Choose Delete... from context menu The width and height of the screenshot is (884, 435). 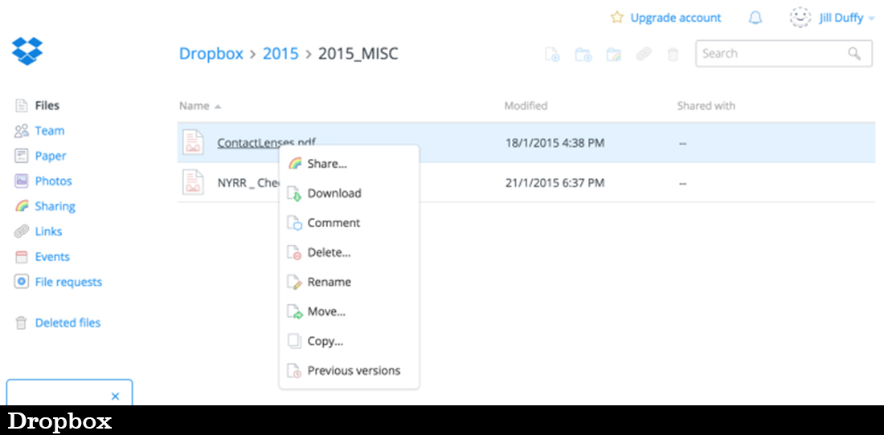(349, 253)
